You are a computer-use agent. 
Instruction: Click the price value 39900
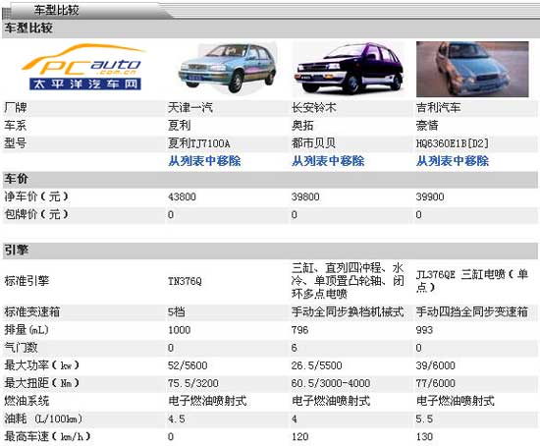click(430, 196)
